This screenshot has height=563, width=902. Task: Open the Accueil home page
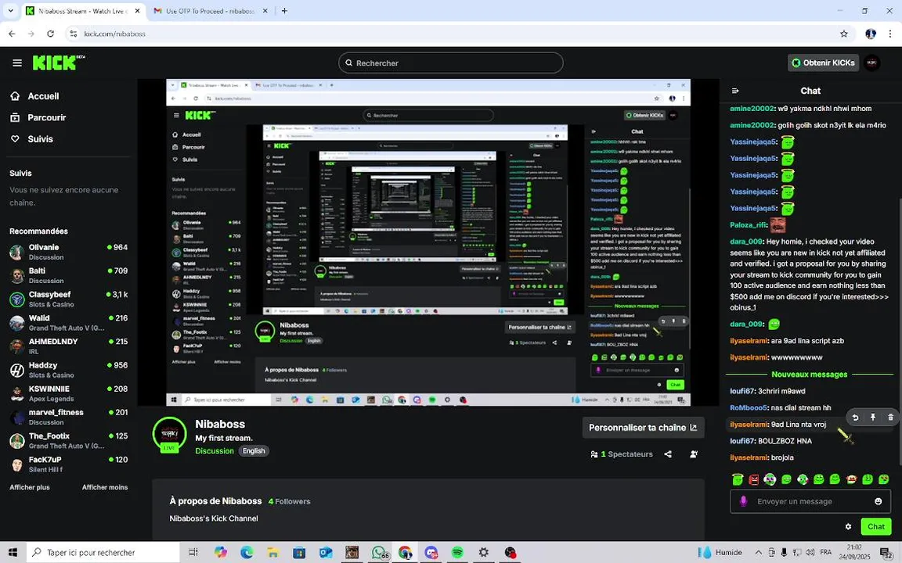[x=36, y=96]
